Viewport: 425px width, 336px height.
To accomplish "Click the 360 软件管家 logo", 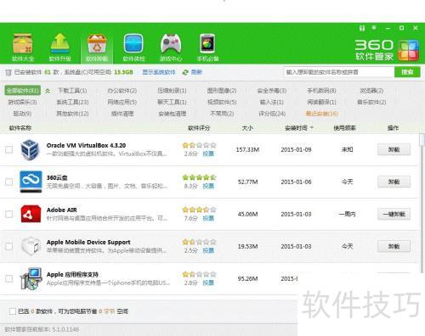I will point(387,50).
